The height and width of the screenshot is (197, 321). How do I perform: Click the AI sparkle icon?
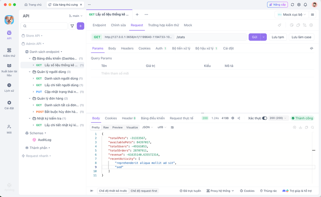tap(279, 25)
